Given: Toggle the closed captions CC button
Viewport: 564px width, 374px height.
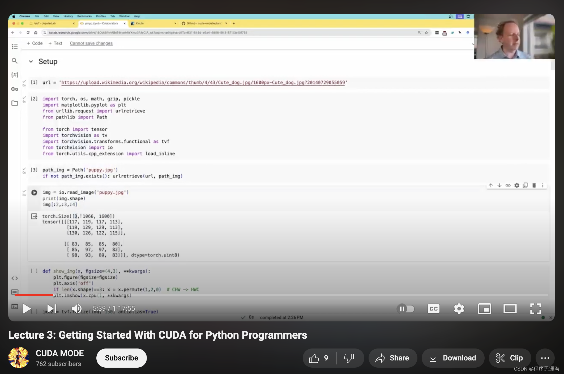Looking at the screenshot, I should (x=434, y=308).
